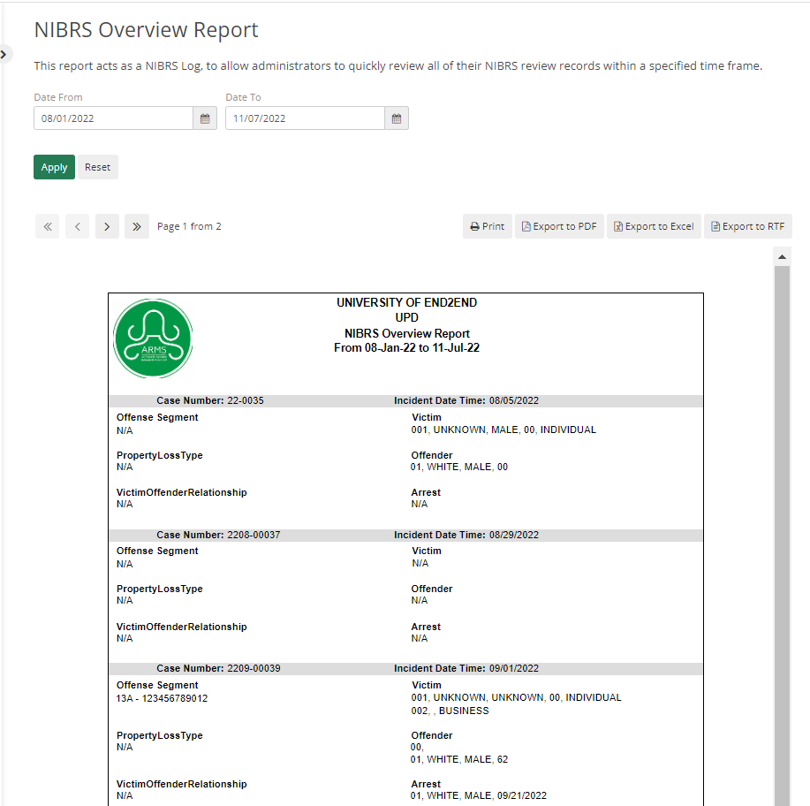The height and width of the screenshot is (806, 810).
Task: Jump to the last report page
Action: coord(136,225)
